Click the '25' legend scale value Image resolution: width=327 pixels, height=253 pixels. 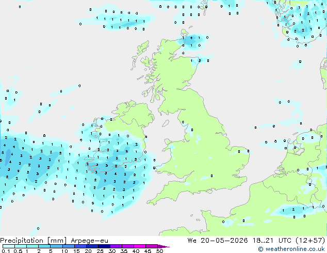coord(100,251)
